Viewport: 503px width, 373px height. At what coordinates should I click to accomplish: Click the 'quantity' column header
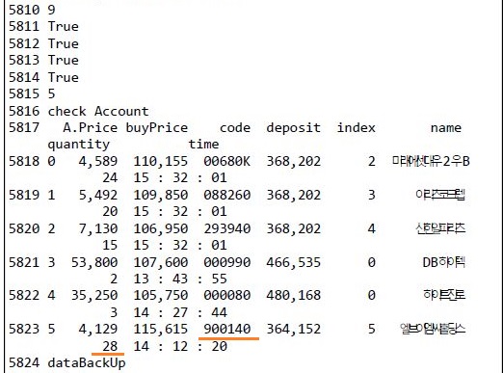click(79, 145)
